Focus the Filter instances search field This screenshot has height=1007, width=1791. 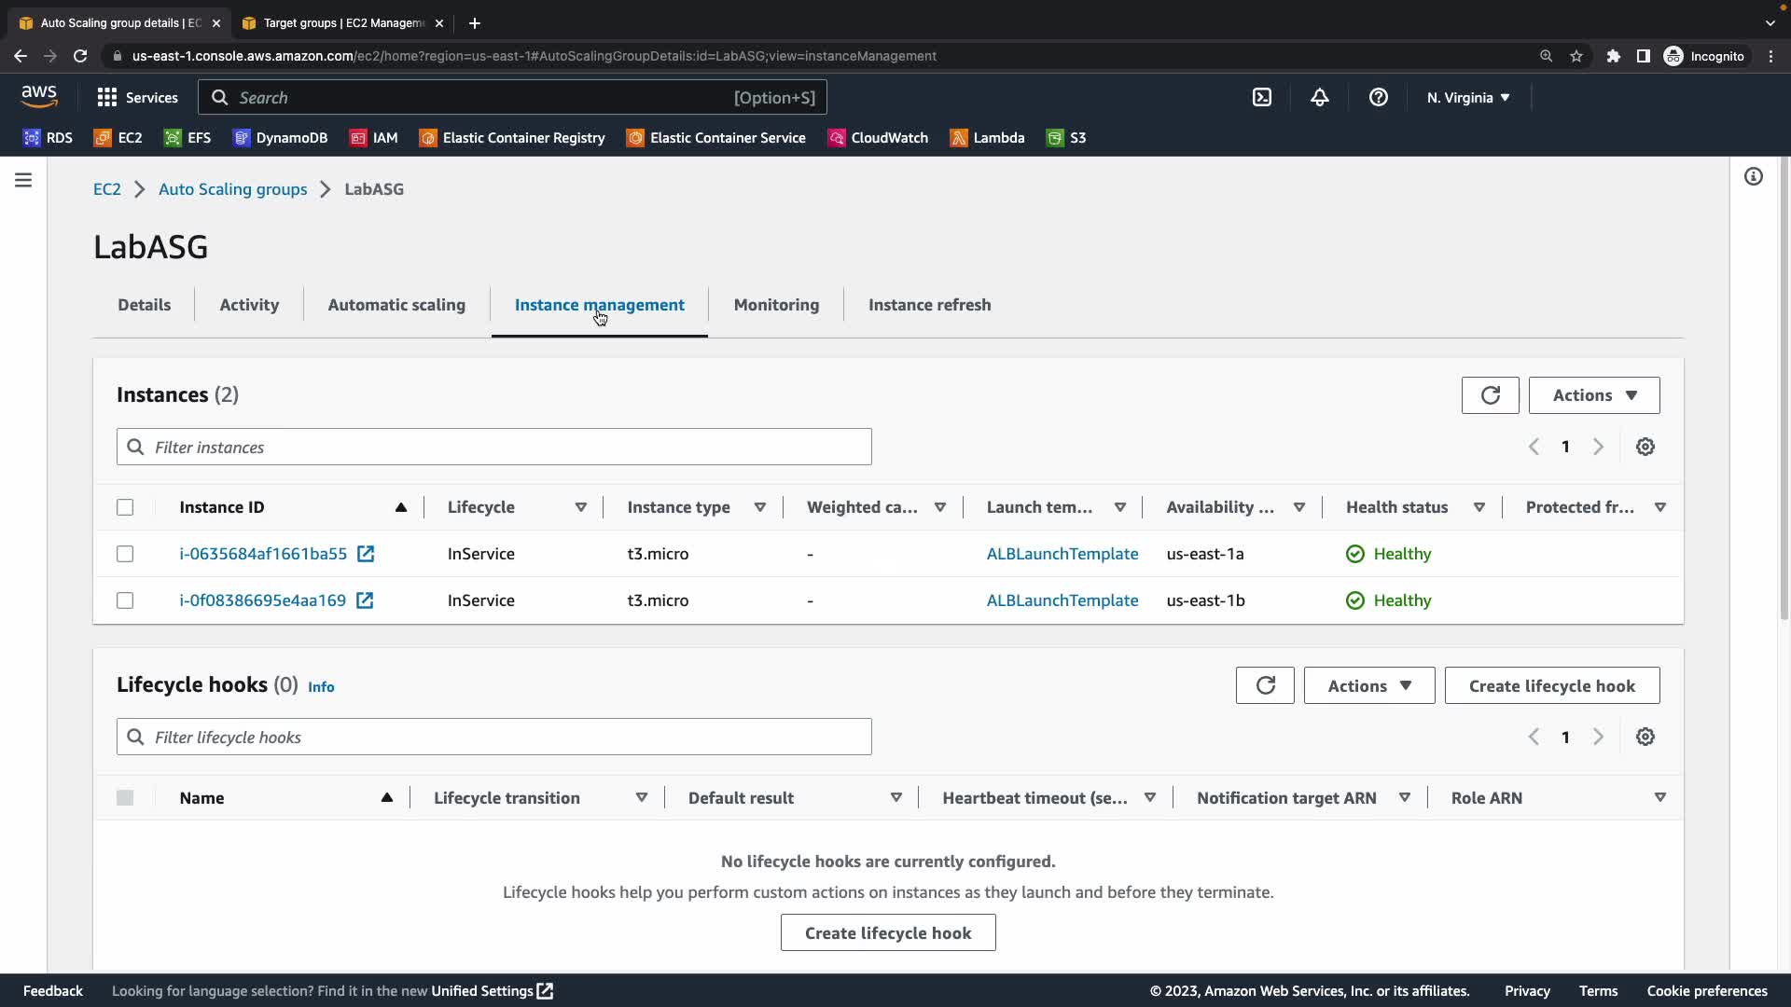pyautogui.click(x=494, y=448)
